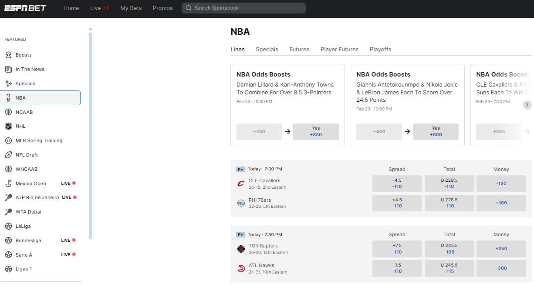
Task: Pick Raptors spread +7.5
Action: [x=397, y=249]
